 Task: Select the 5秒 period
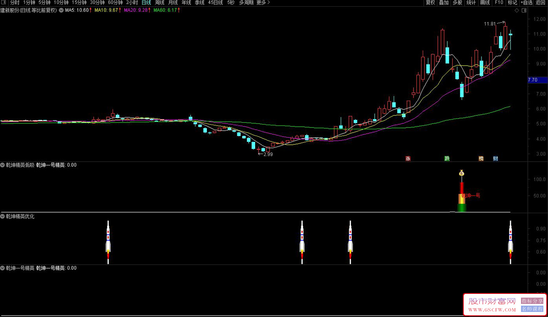pos(231,3)
